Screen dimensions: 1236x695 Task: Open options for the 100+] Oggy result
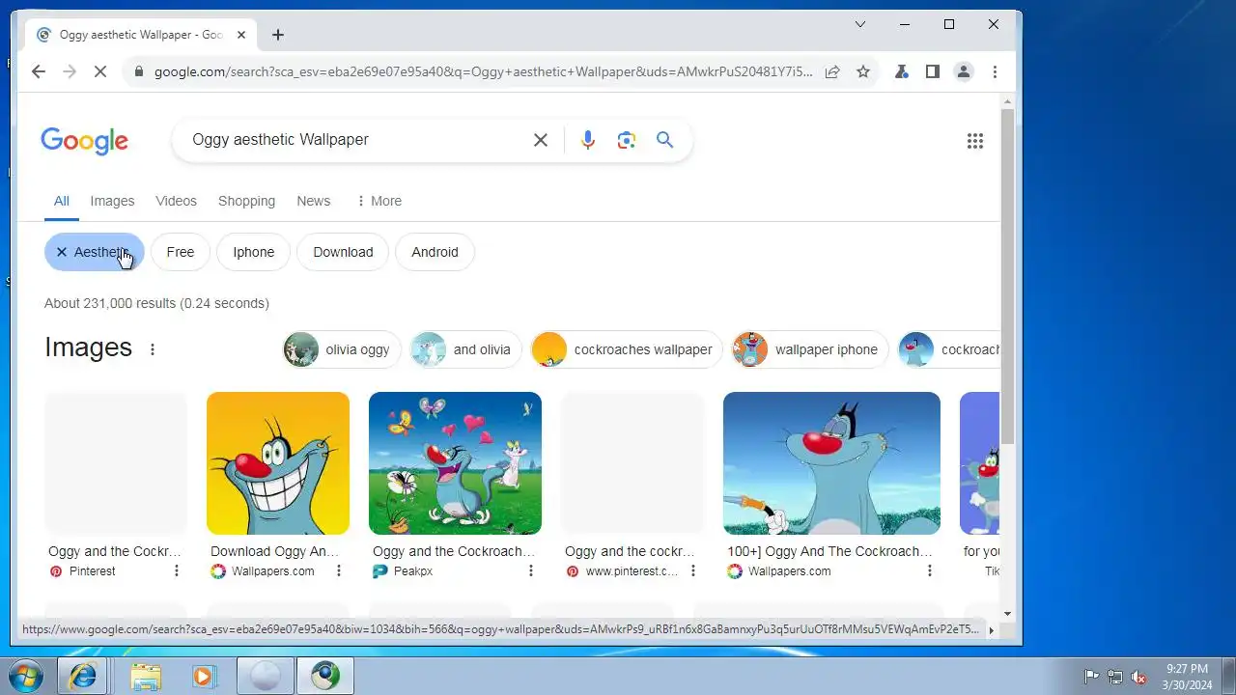pyautogui.click(x=930, y=571)
